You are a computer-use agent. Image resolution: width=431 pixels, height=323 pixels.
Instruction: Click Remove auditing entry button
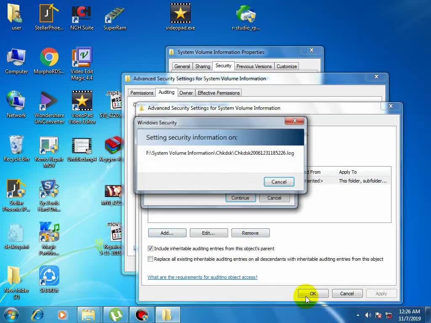(250, 233)
